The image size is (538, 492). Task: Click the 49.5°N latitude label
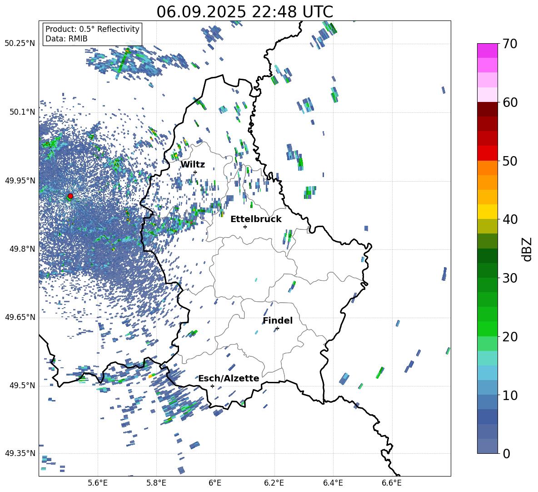coord(22,385)
